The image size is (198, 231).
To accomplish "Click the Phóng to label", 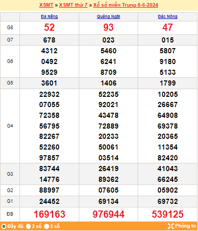I will [185, 226].
